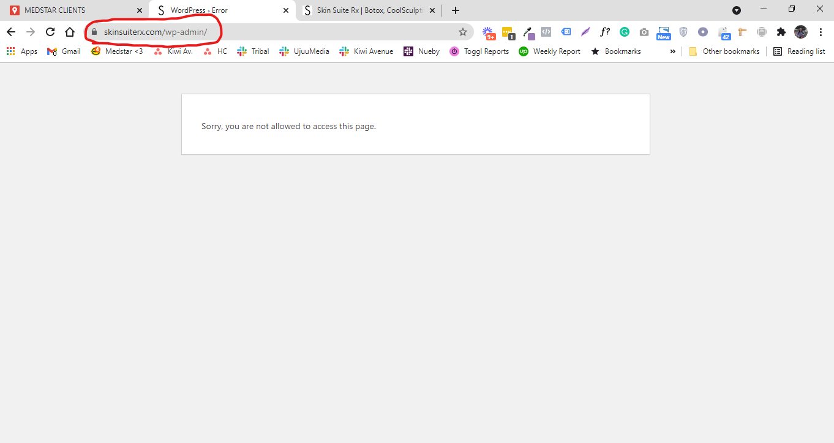Switch to the Skin Suite Rx tab
This screenshot has width=834, height=443.
369,10
